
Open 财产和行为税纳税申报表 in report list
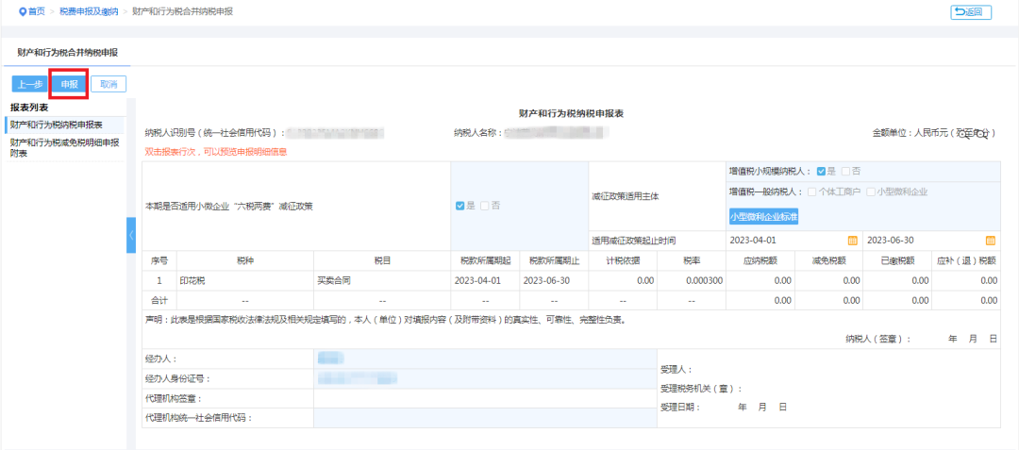[56, 125]
